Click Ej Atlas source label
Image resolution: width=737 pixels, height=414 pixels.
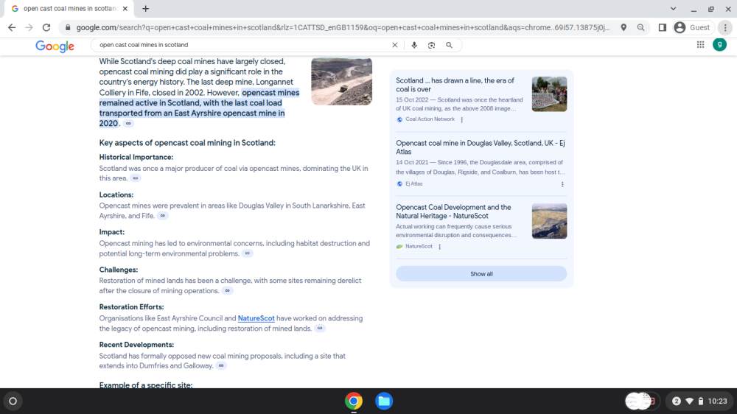(x=414, y=183)
